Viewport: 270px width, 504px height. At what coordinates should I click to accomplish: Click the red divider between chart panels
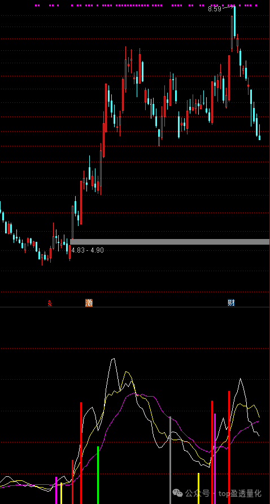(x=135, y=307)
